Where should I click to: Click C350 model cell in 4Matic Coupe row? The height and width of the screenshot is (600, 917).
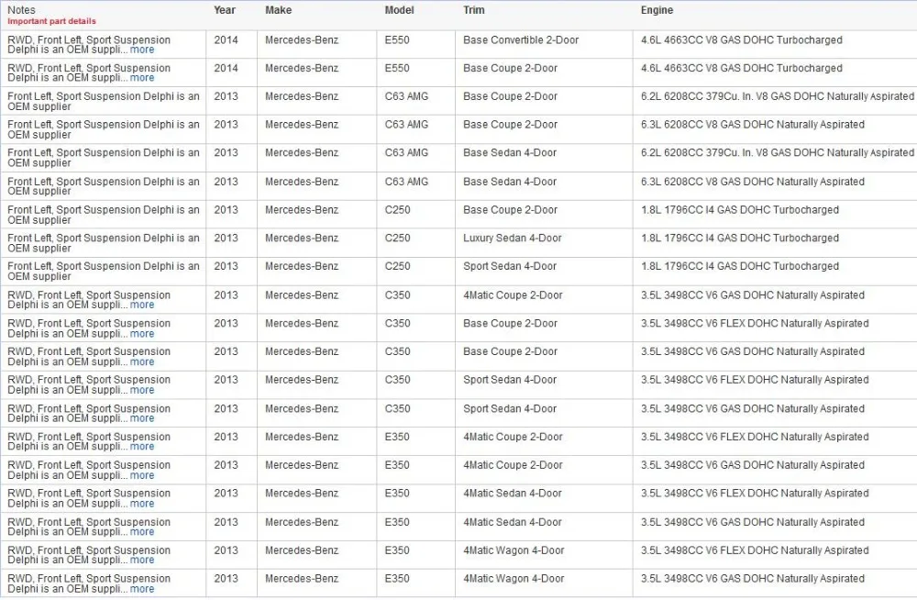[398, 295]
